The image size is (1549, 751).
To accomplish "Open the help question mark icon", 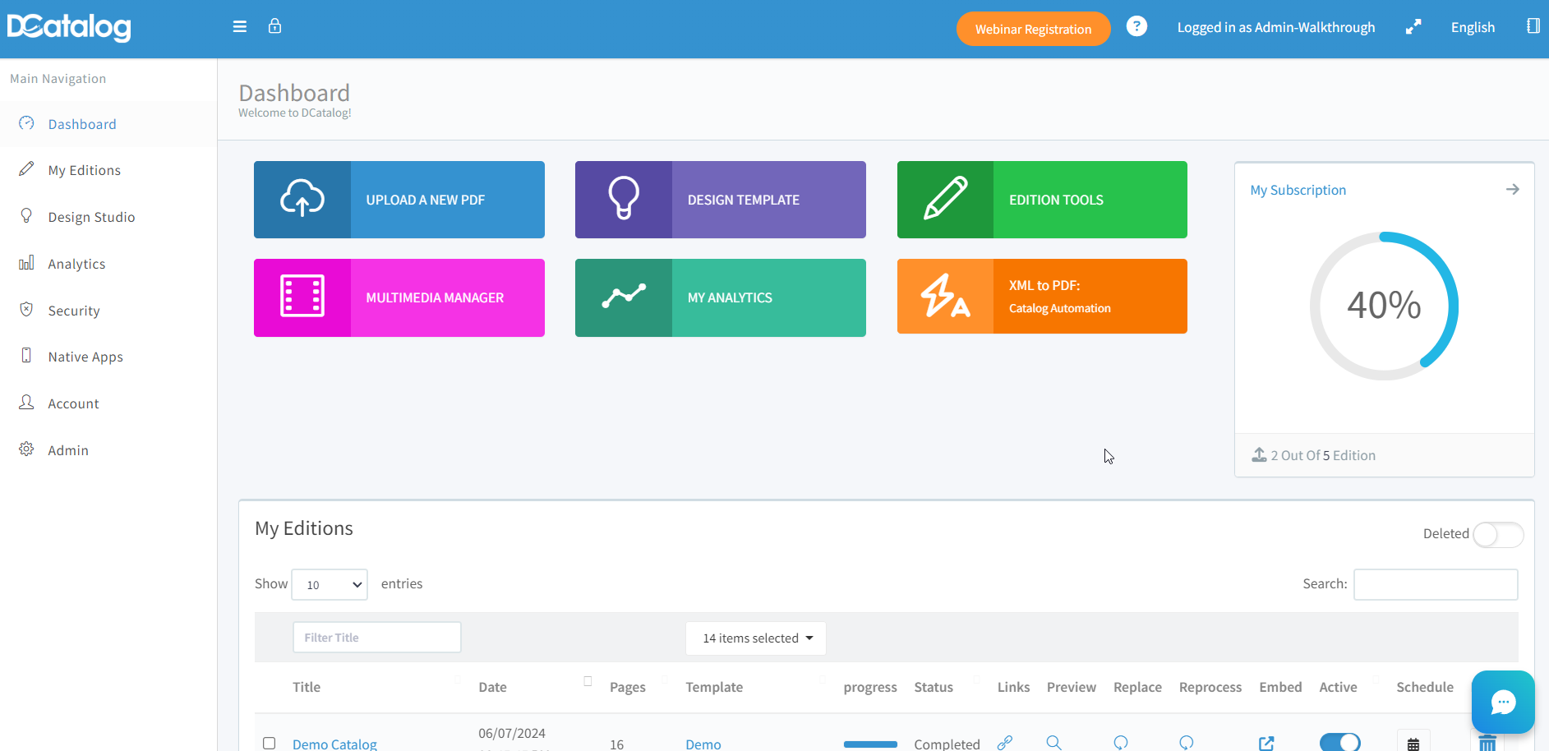I will tap(1136, 26).
